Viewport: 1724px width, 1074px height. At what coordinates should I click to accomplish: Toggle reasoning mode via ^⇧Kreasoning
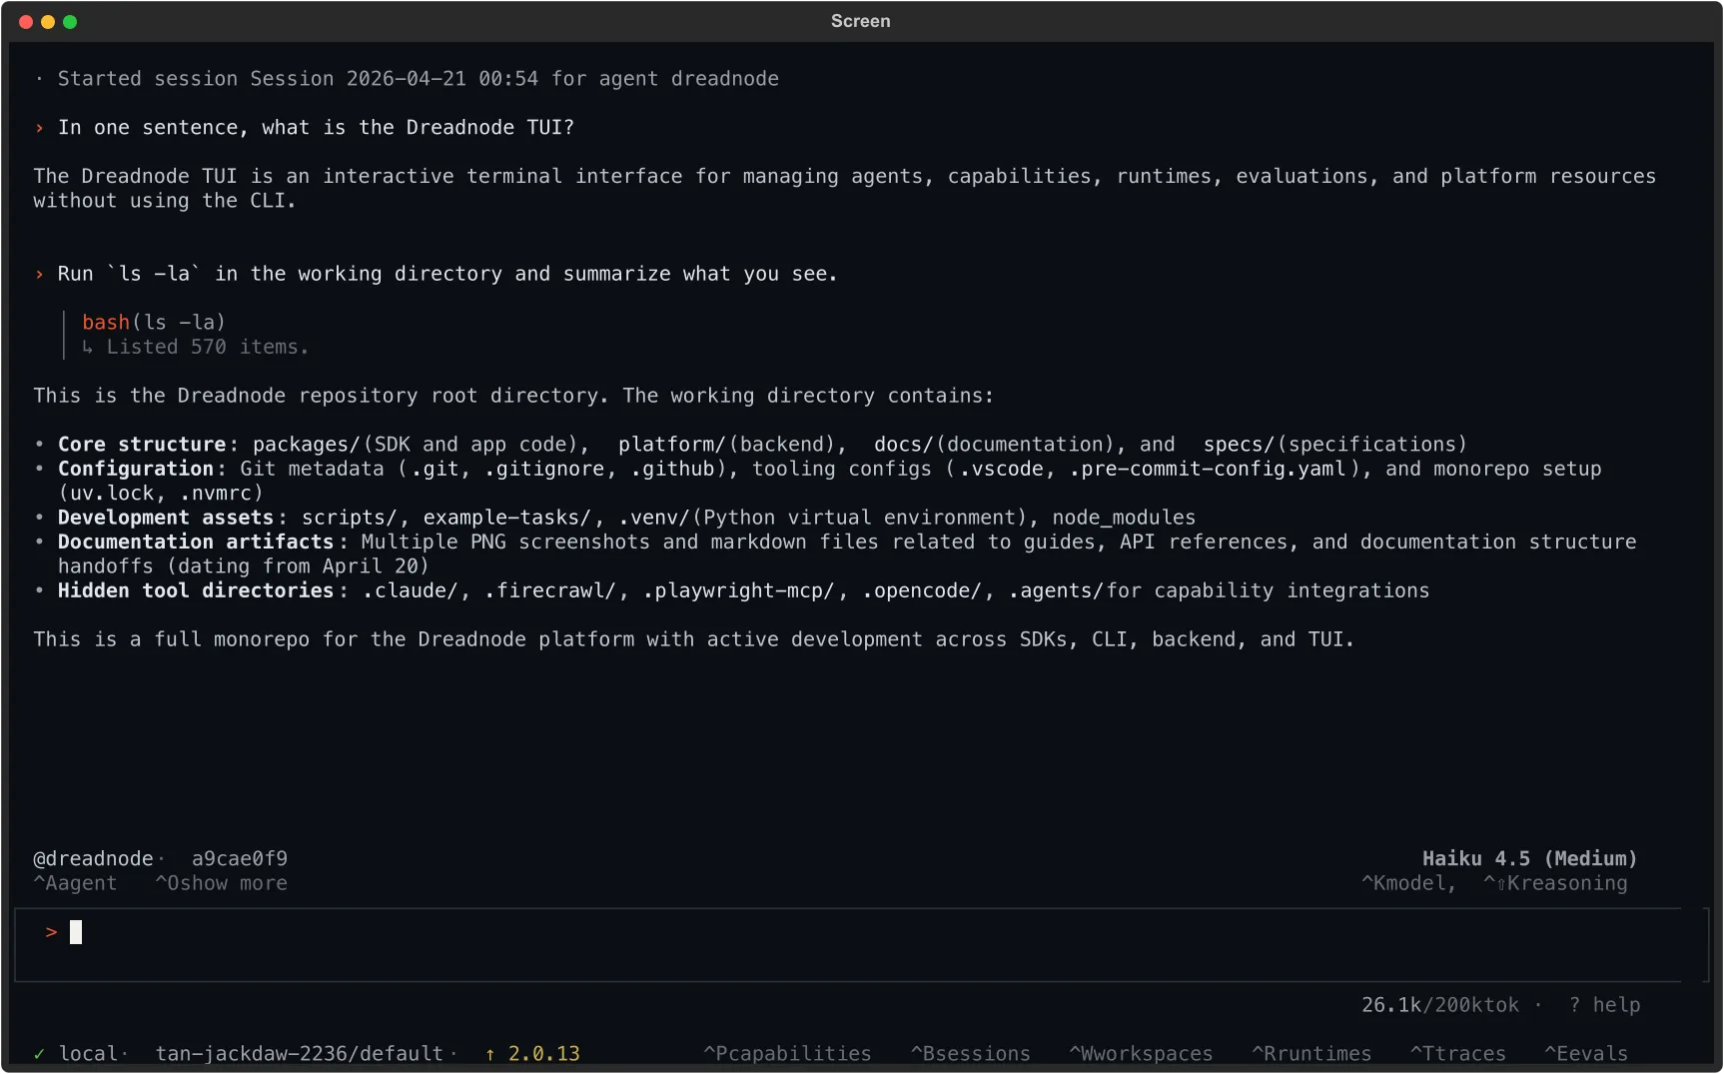coord(1555,883)
